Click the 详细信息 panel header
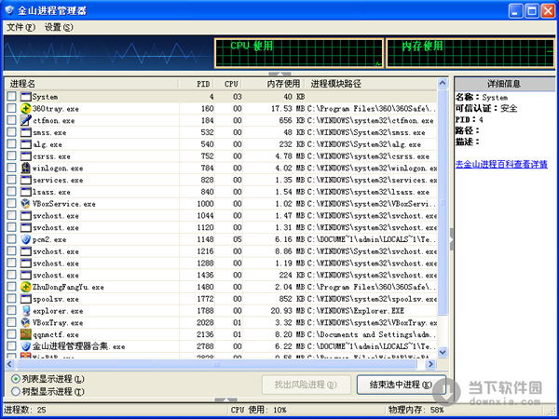The height and width of the screenshot is (419, 559). pos(504,84)
